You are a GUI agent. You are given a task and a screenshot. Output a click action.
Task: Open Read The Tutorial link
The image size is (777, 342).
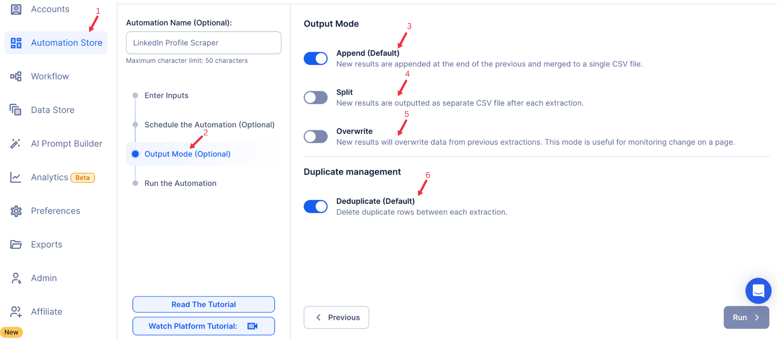(204, 304)
